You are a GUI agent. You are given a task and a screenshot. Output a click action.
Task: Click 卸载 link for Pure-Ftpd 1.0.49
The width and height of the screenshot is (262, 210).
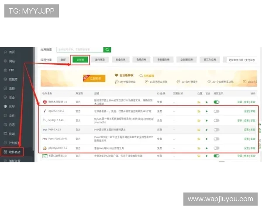tap(253, 139)
